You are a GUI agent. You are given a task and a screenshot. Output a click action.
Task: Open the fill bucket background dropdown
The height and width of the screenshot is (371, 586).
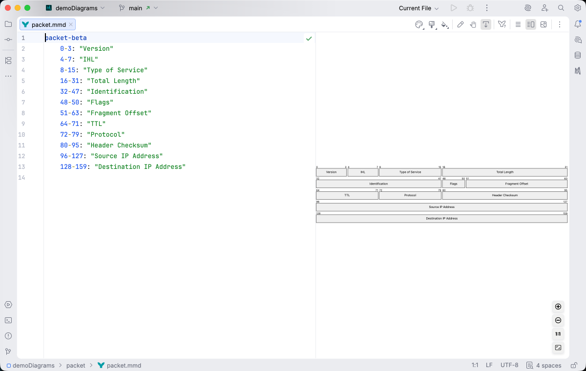point(444,24)
